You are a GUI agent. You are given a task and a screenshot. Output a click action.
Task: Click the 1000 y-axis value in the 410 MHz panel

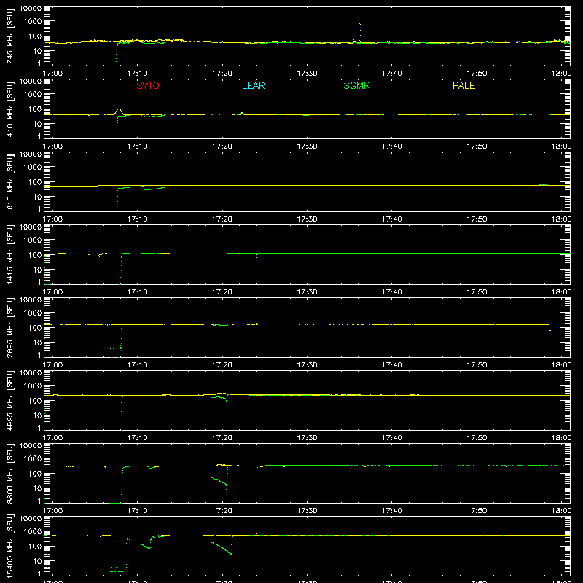click(x=33, y=94)
